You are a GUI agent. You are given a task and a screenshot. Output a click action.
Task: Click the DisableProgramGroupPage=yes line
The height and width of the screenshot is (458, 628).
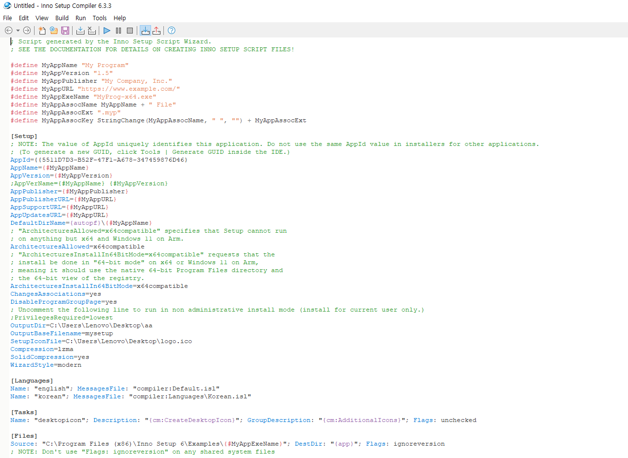tap(64, 302)
